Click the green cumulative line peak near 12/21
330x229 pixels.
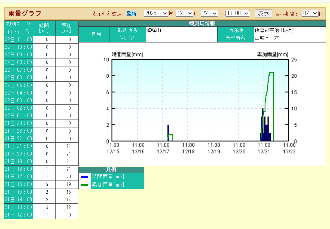click(271, 72)
